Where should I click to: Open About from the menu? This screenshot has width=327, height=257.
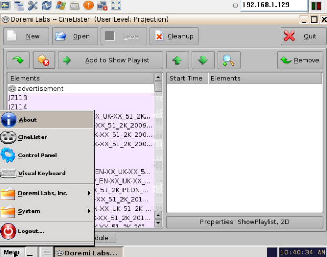pos(46,120)
